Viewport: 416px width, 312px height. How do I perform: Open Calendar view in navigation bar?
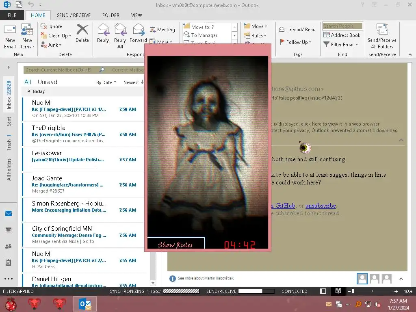pos(9,230)
